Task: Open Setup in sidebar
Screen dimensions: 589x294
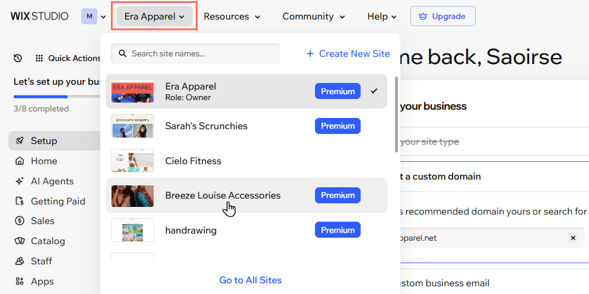Action: pos(55,141)
